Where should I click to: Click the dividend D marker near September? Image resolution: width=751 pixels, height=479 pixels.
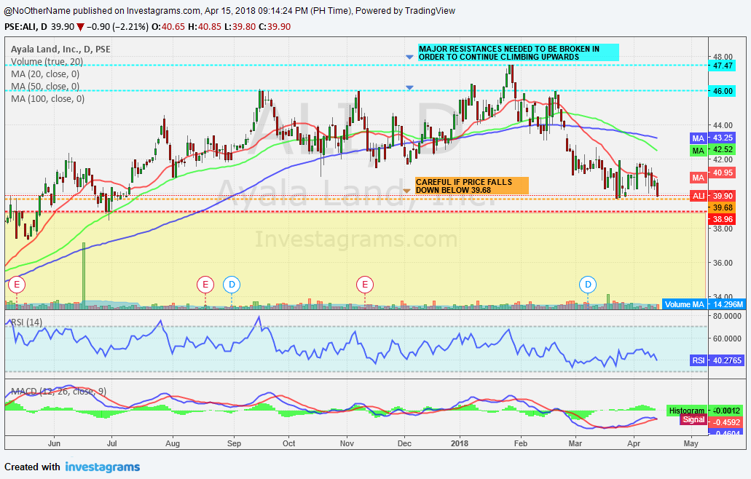point(232,285)
